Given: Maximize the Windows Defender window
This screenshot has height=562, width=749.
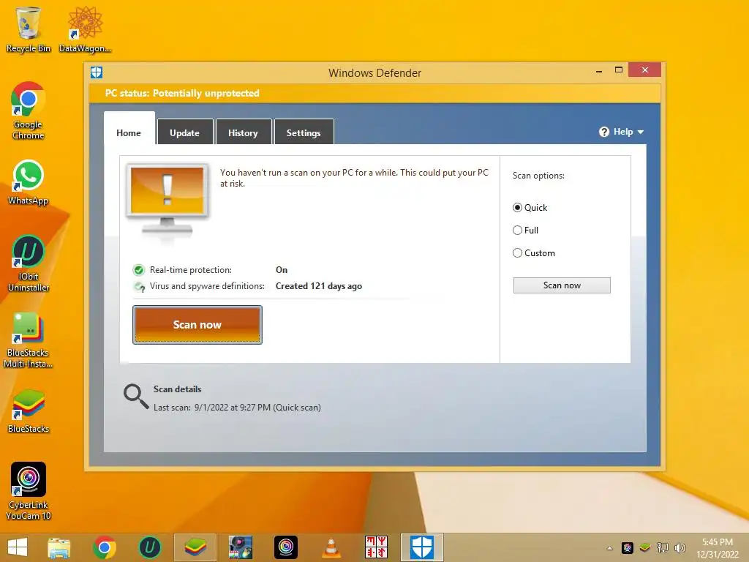Looking at the screenshot, I should 619,70.
